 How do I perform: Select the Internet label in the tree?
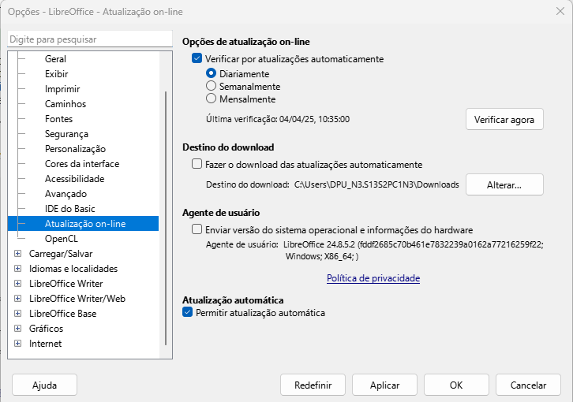click(45, 343)
